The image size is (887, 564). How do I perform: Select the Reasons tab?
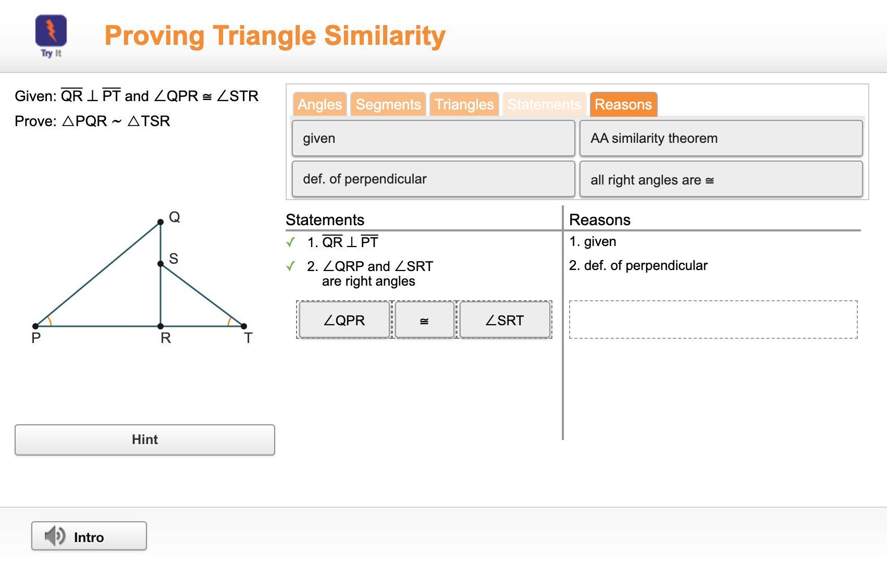point(623,104)
